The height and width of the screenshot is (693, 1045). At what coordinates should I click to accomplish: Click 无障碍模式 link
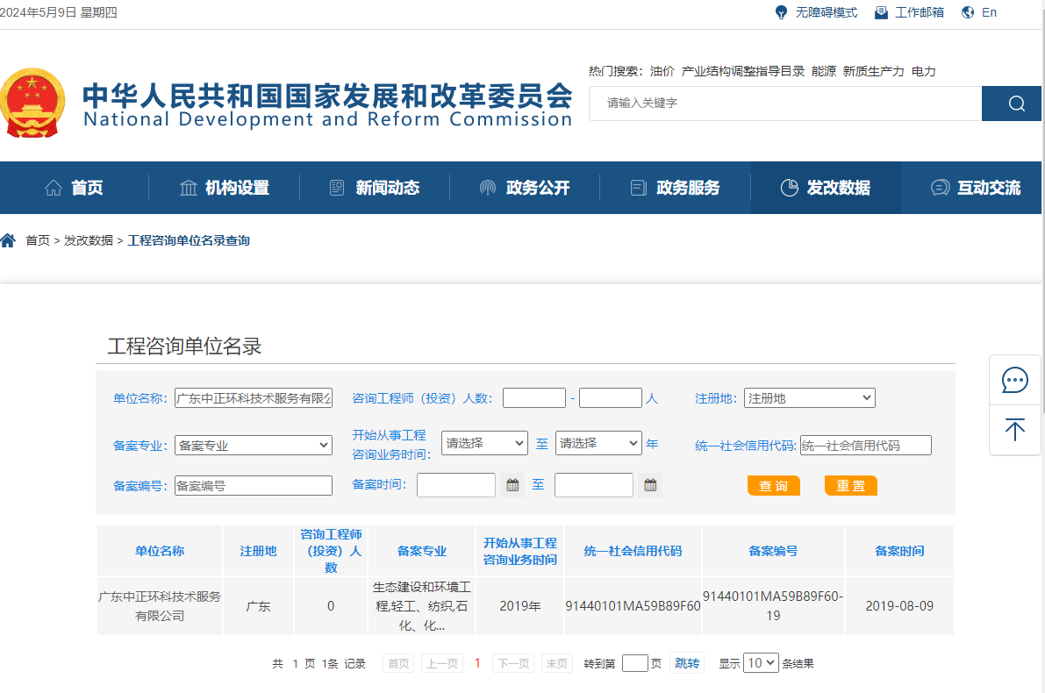(x=827, y=12)
